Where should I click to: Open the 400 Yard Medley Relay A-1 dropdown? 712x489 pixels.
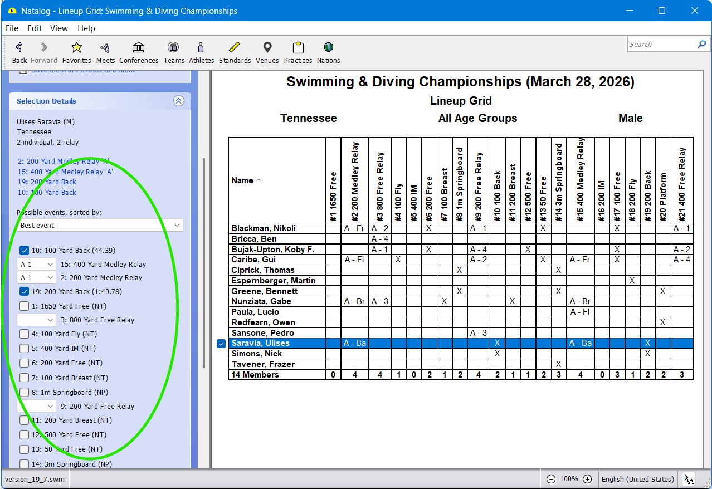tap(37, 264)
